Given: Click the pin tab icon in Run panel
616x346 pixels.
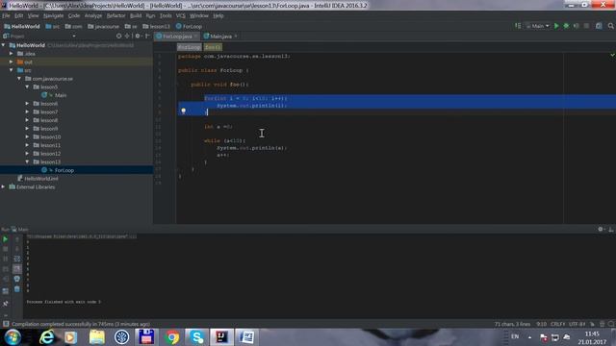Looking at the screenshot, I should pyautogui.click(x=6, y=304).
